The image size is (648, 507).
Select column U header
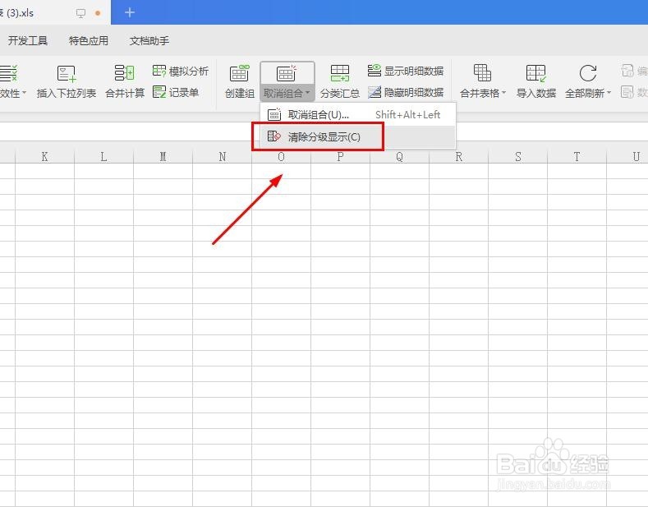tap(627, 156)
